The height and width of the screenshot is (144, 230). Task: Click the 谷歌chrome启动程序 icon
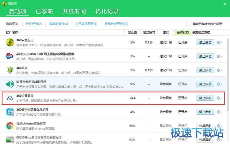tap(10, 126)
